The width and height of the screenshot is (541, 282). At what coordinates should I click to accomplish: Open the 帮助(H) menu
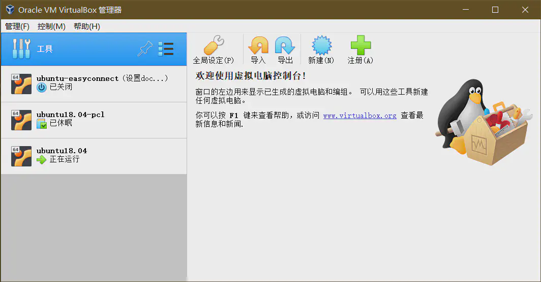(x=87, y=26)
